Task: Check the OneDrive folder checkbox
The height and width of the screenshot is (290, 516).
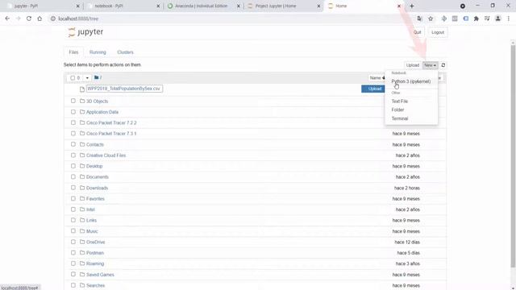Action: tap(73, 242)
